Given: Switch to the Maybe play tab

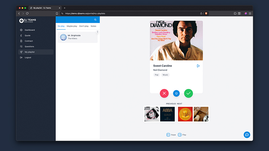Looking at the screenshot, I should click(x=72, y=26).
